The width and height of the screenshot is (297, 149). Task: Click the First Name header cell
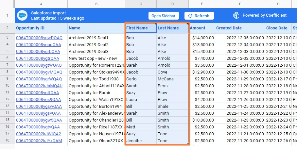pos(141,28)
